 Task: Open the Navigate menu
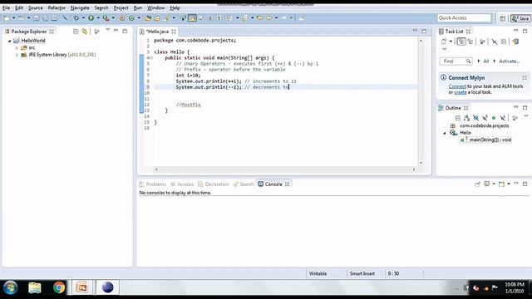point(80,7)
